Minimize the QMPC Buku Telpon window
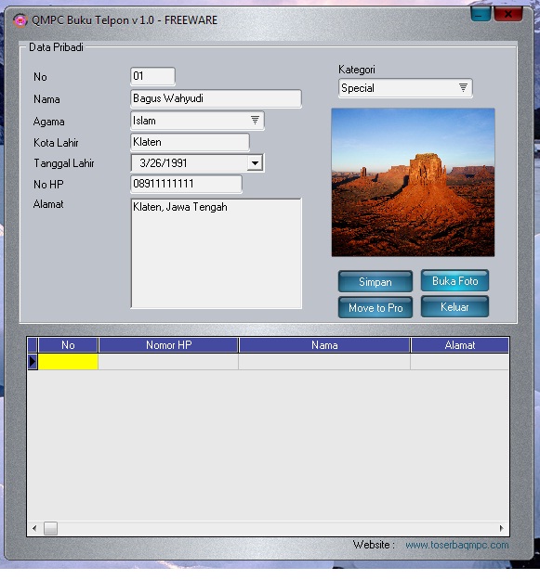540x580 pixels. tap(481, 14)
